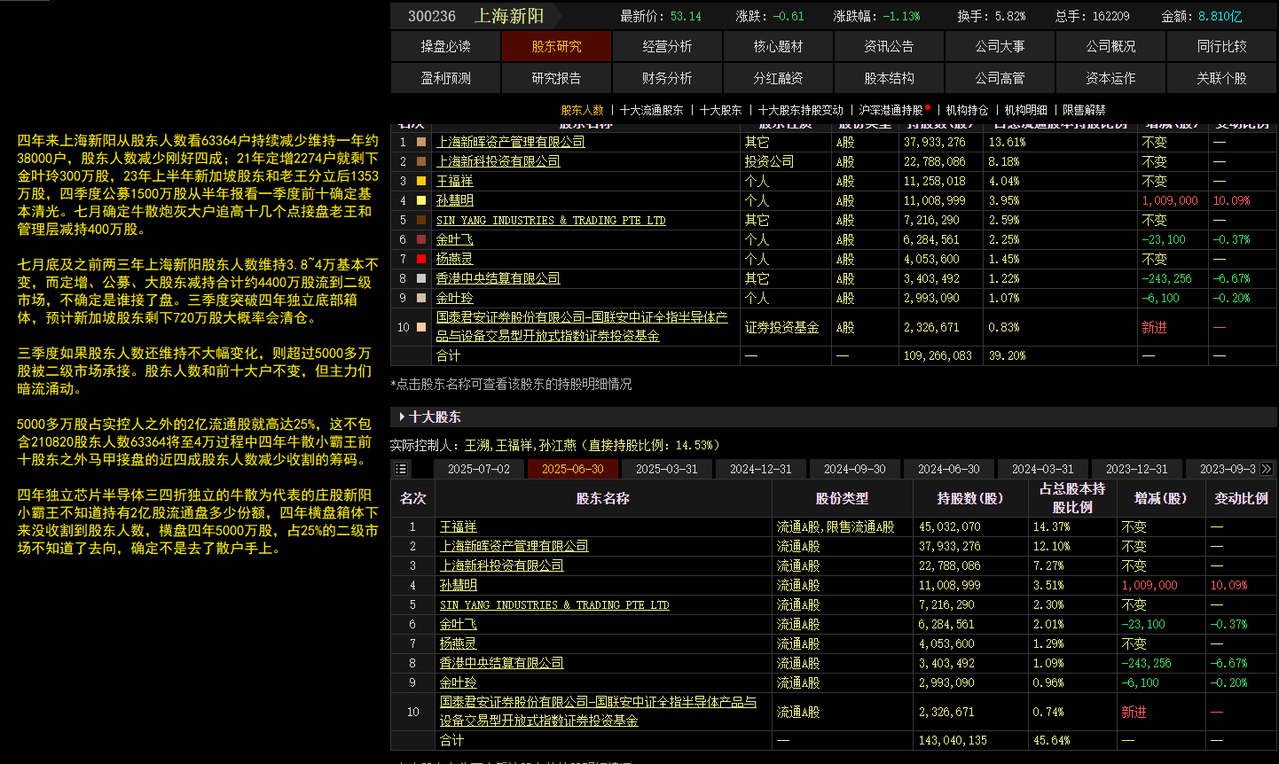This screenshot has height=764, width=1279.
Task: Jump to 十大流通股东 subsection
Action: coord(652,110)
